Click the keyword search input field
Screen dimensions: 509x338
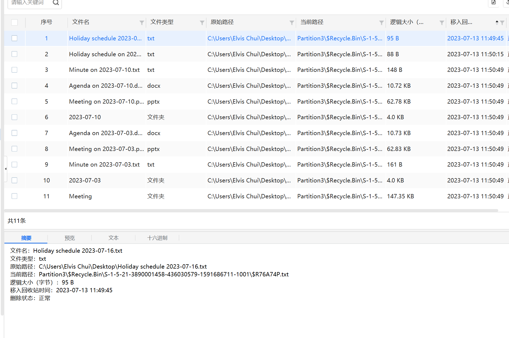(30, 3)
